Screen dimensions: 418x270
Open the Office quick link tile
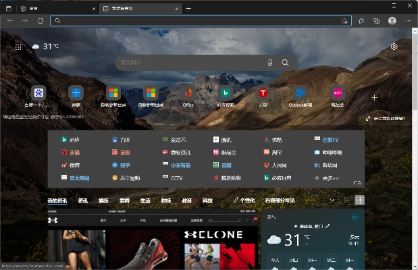188,93
